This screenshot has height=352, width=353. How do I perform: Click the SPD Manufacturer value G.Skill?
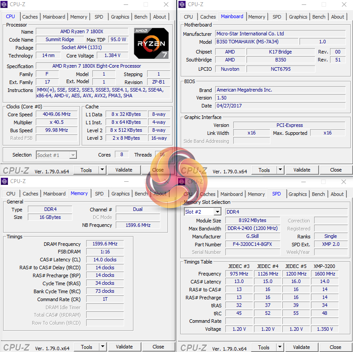(253, 236)
